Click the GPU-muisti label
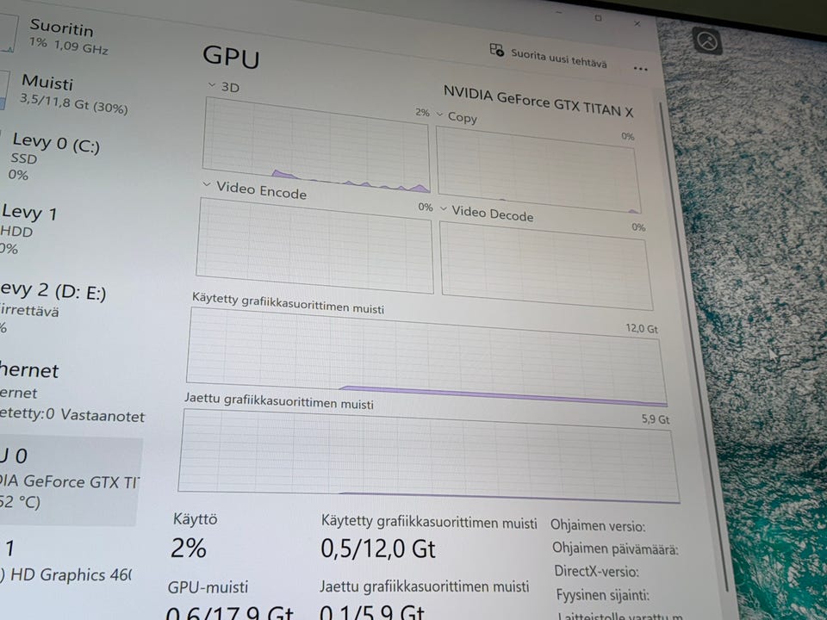The image size is (827, 620). click(x=208, y=587)
